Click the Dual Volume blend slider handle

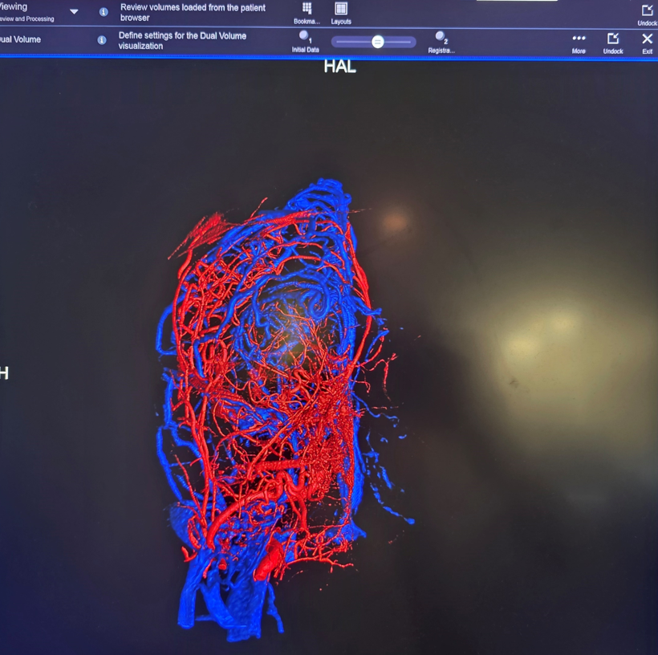click(x=377, y=42)
